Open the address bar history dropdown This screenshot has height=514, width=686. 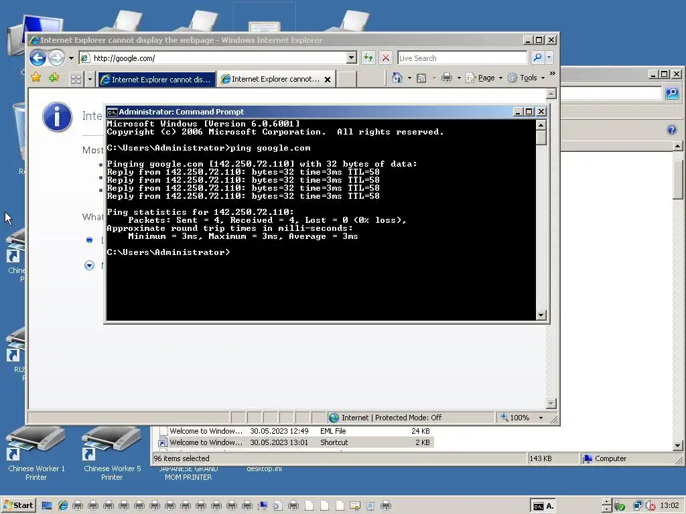tap(351, 58)
